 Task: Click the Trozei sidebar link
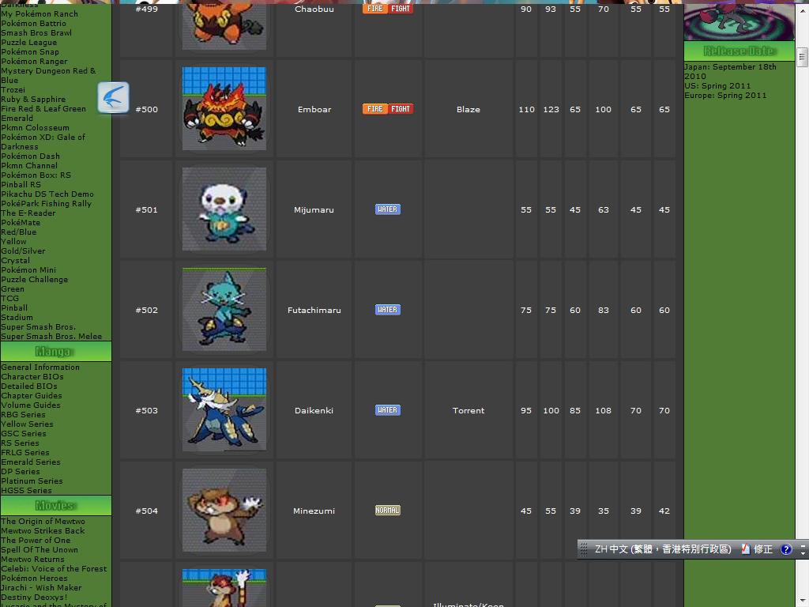[13, 90]
